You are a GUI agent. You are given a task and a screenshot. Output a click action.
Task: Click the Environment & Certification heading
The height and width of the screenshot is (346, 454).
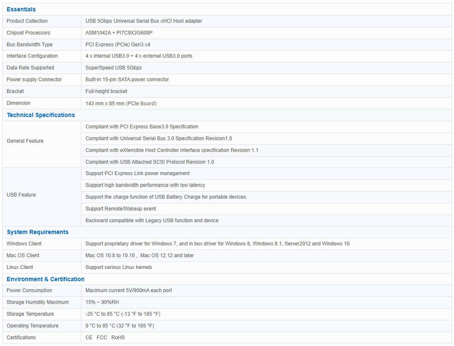(x=46, y=279)
